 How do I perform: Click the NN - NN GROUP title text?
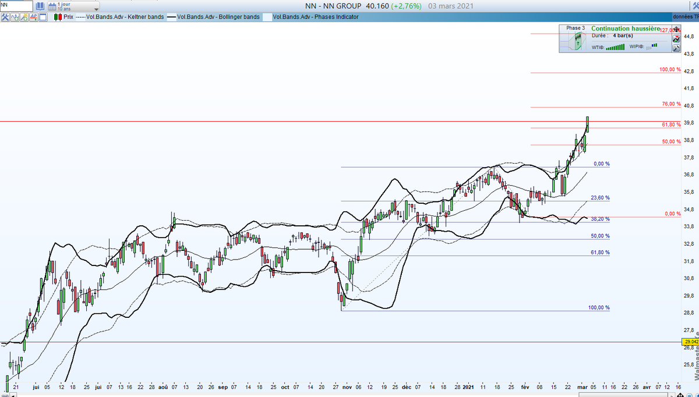pyautogui.click(x=333, y=5)
